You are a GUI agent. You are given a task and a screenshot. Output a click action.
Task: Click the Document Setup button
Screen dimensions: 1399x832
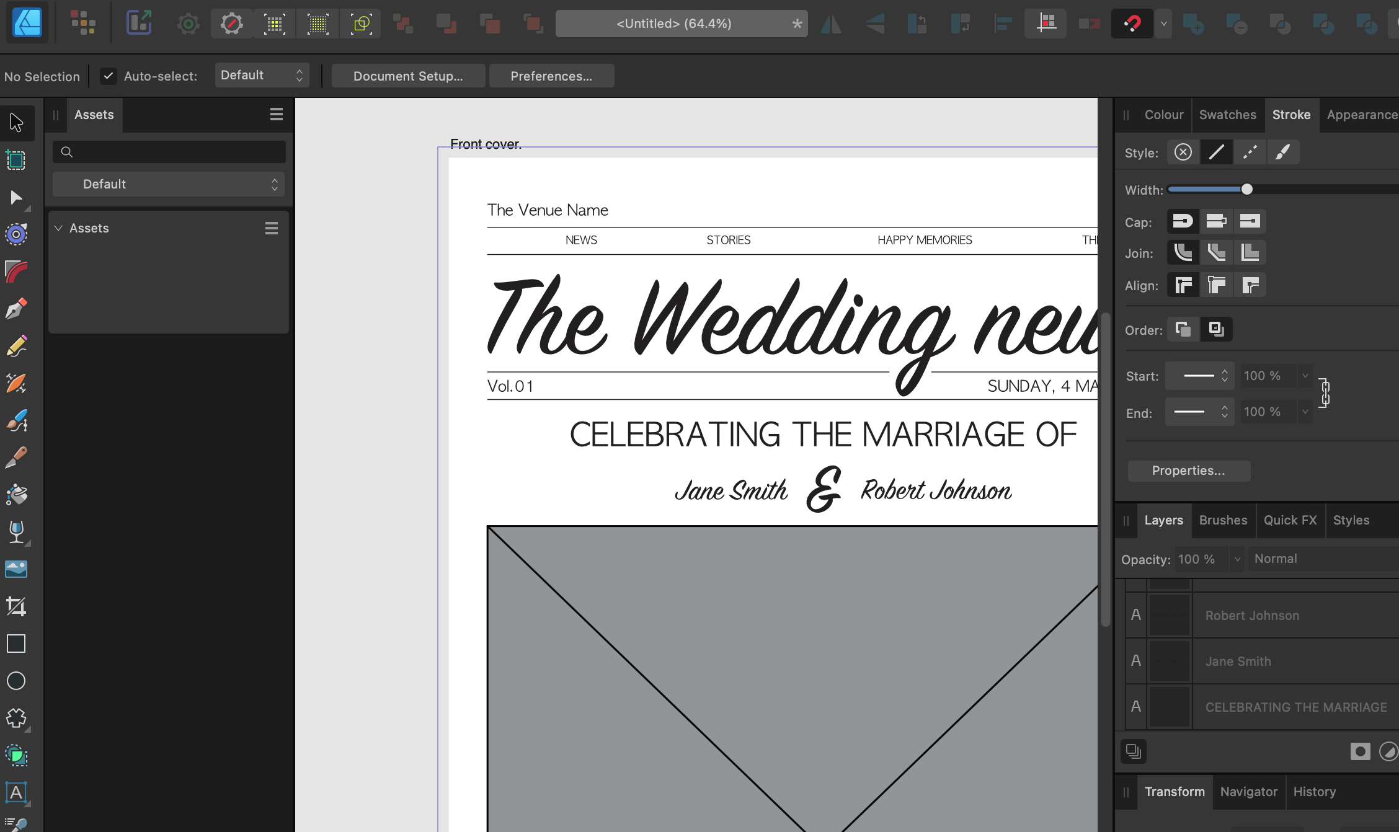click(x=408, y=76)
